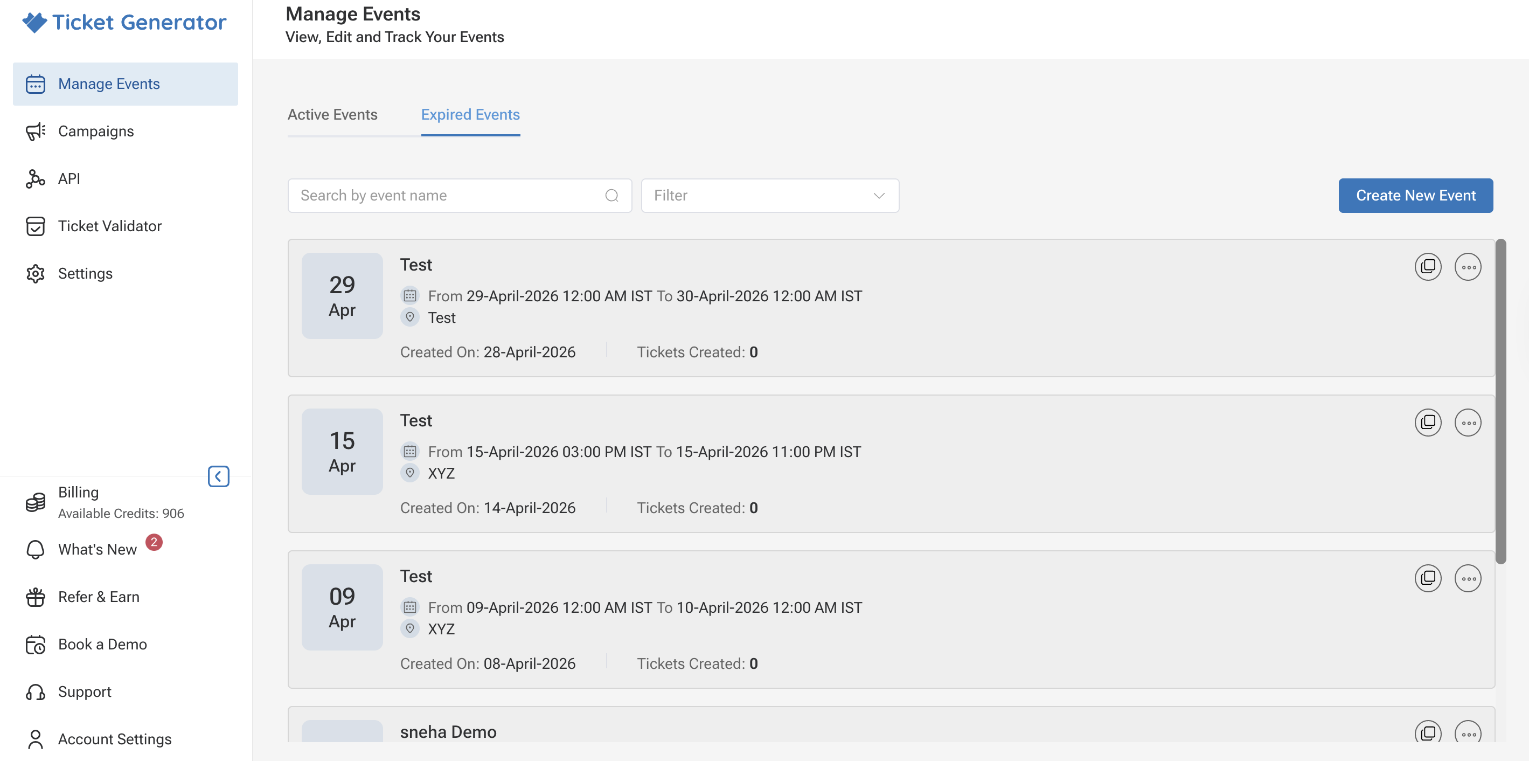
Task: Open Support page
Action: (84, 692)
